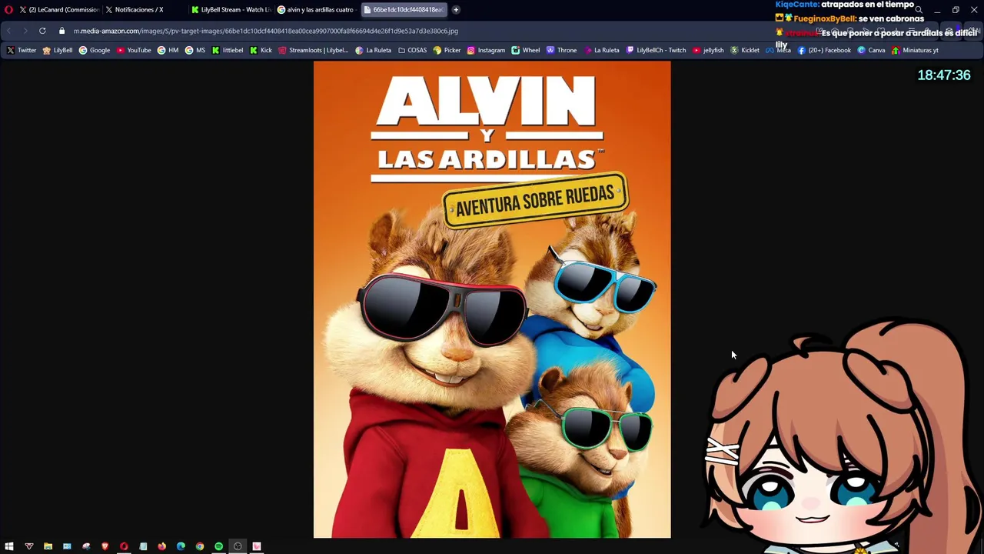984x554 pixels.
Task: Open the Miniaturas yt bookmark
Action: coord(915,50)
